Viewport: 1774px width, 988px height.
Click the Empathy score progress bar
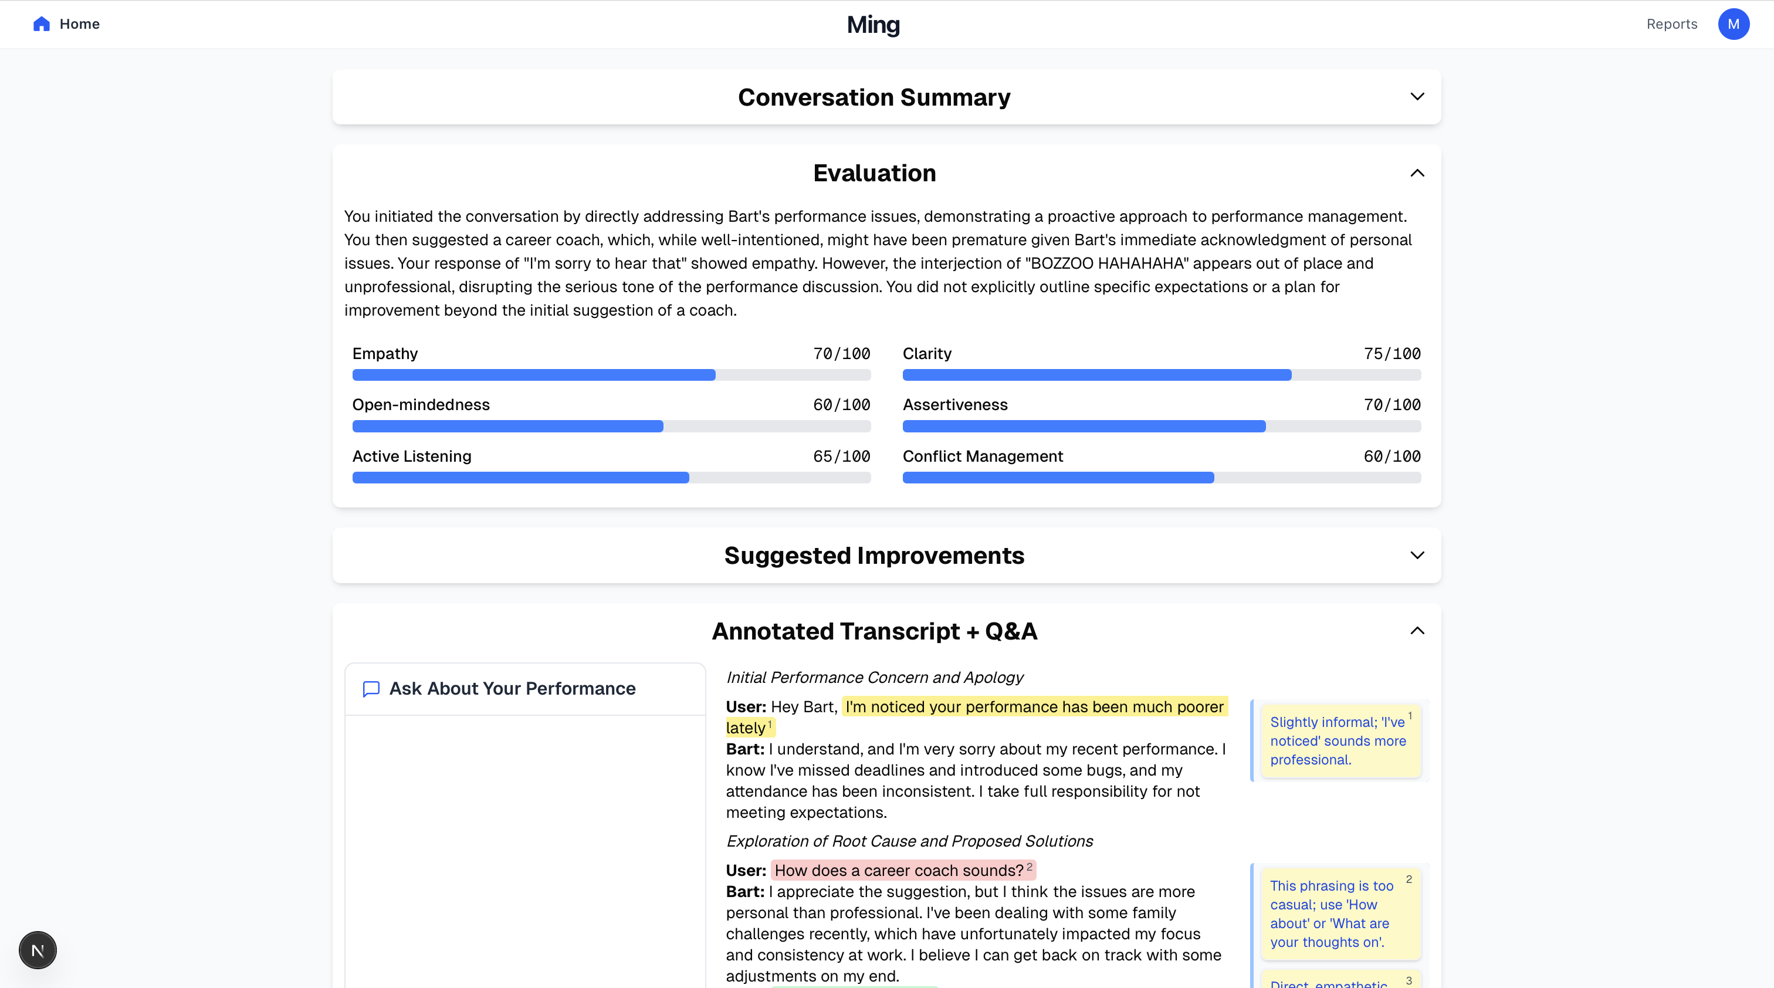tap(611, 374)
